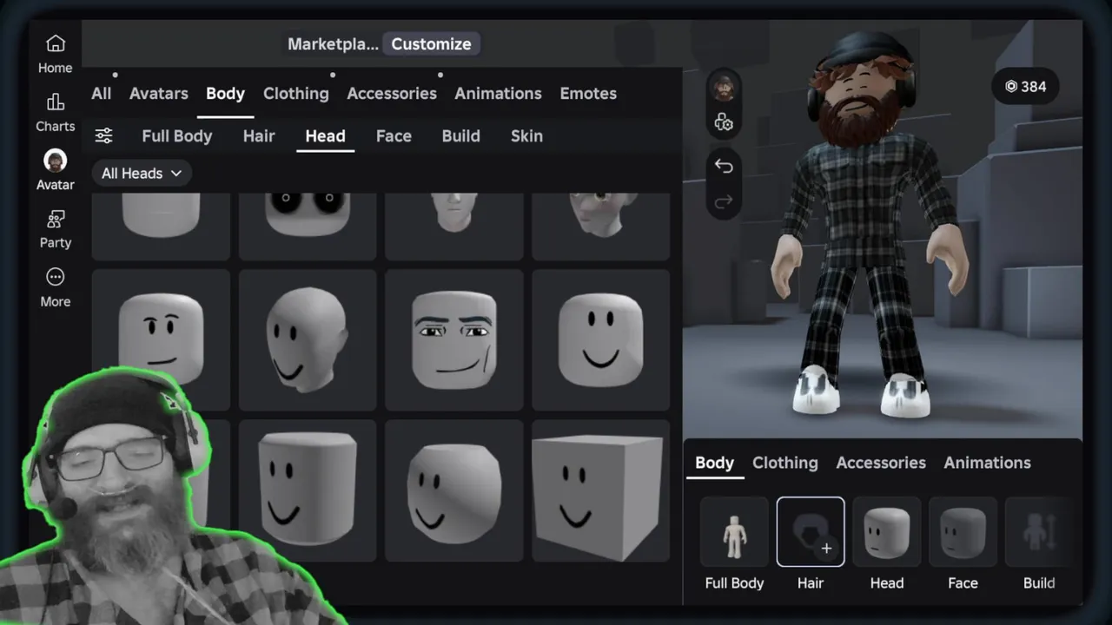The width and height of the screenshot is (1112, 625).
Task: Open filter settings sliders icon
Action: point(104,135)
